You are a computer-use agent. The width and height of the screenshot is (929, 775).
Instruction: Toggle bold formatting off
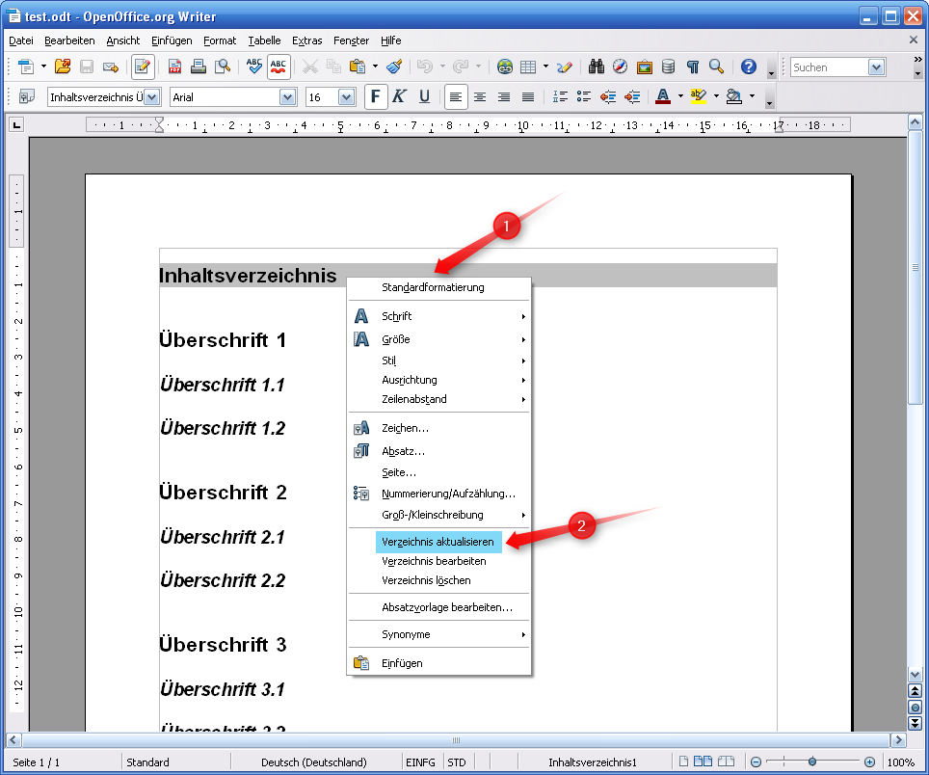click(x=375, y=96)
